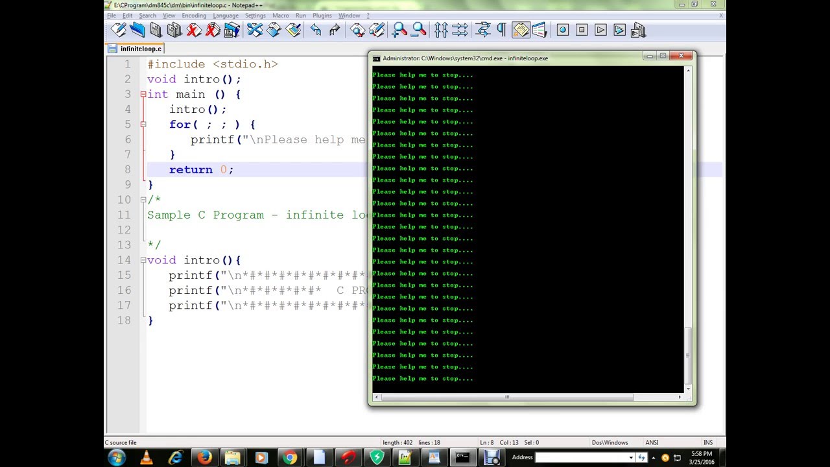This screenshot has width=830, height=467.
Task: Open the Macro menu
Action: [x=281, y=16]
